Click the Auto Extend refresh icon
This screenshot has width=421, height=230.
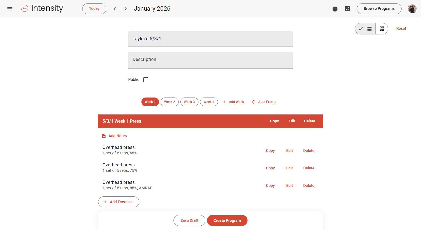[254, 102]
